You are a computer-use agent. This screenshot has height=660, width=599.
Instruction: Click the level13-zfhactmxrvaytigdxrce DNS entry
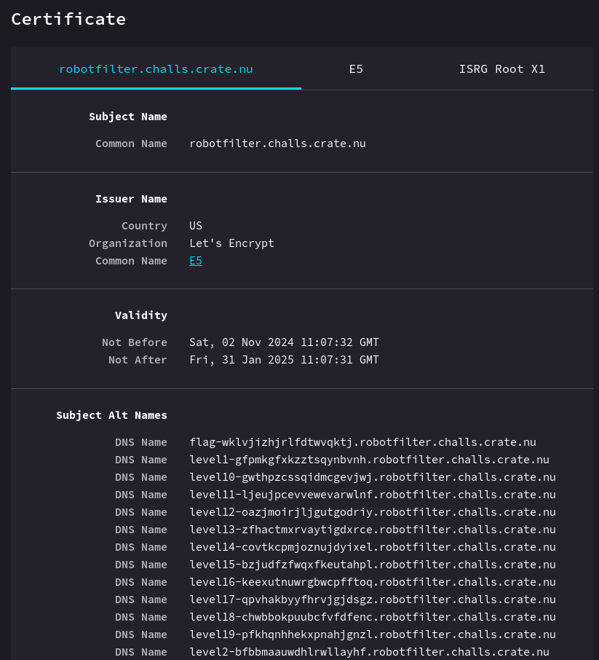click(x=373, y=529)
